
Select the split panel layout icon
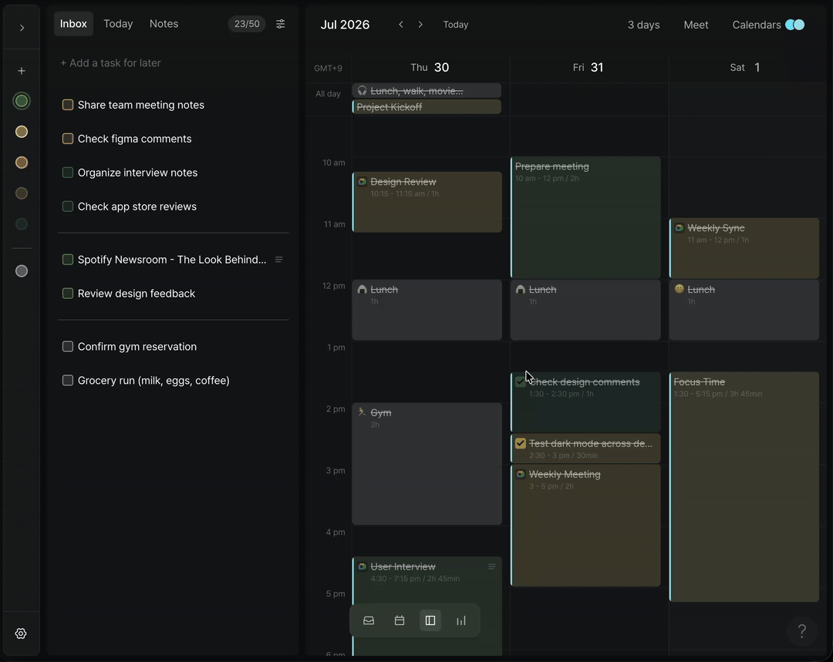tap(430, 620)
